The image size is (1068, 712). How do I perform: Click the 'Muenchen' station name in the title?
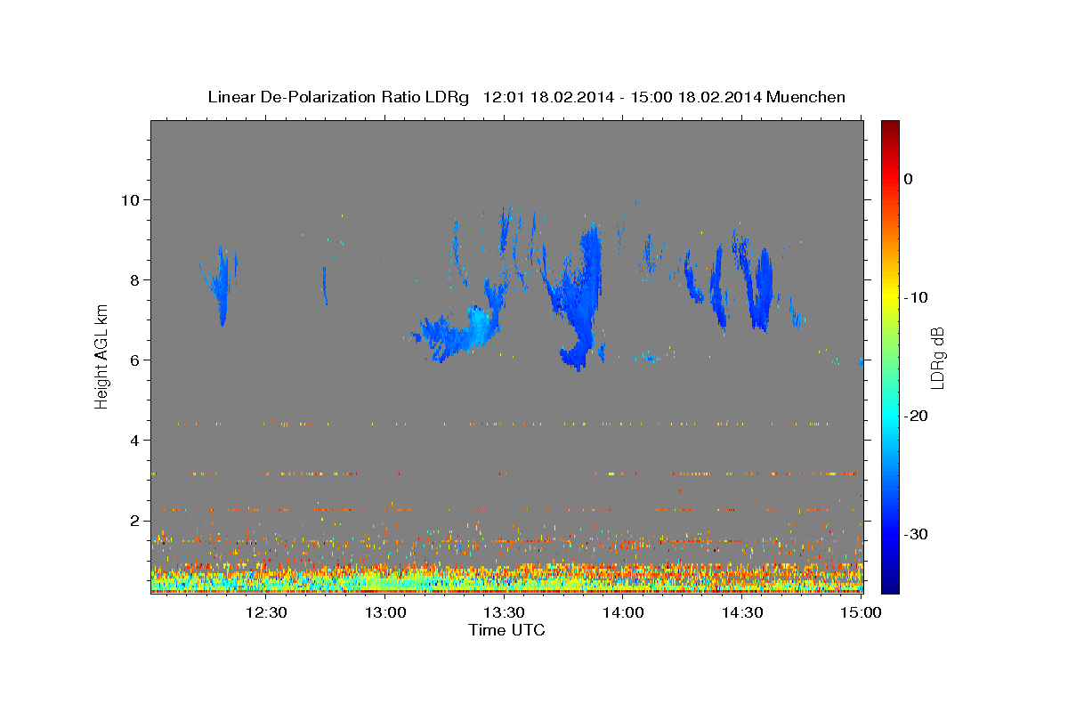click(805, 97)
